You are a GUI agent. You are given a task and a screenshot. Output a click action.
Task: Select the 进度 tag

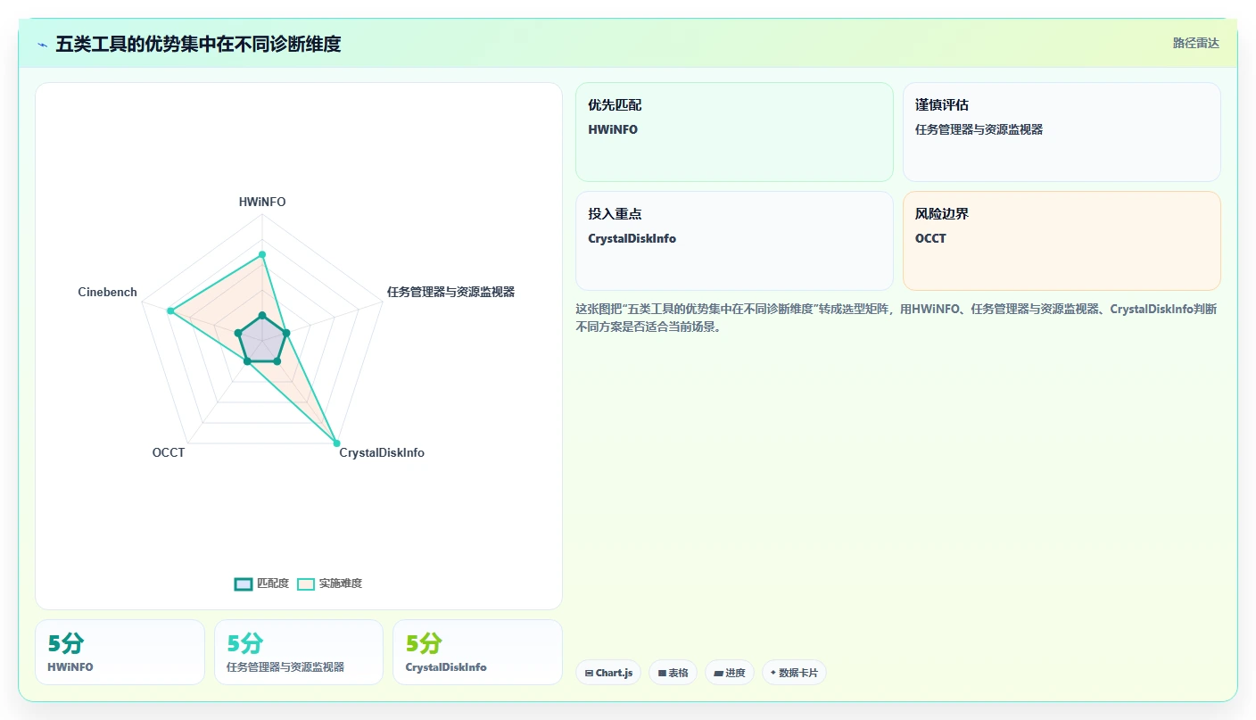pos(730,673)
